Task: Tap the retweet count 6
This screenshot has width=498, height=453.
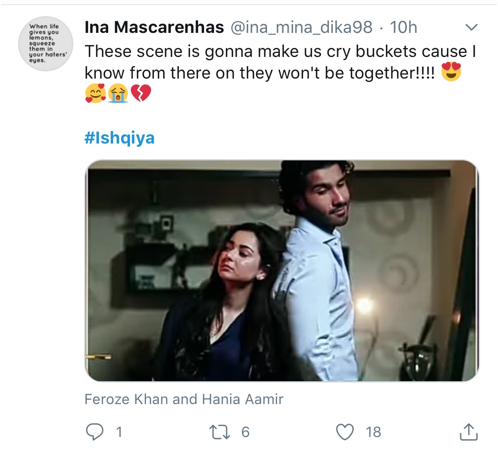Action: point(245,432)
